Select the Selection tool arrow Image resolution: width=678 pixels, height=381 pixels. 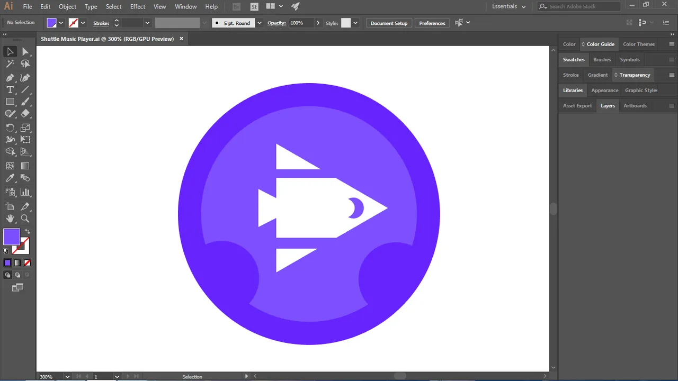tap(10, 51)
